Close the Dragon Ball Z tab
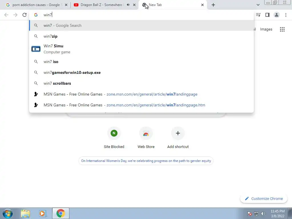The height and width of the screenshot is (219, 292). [134, 5]
